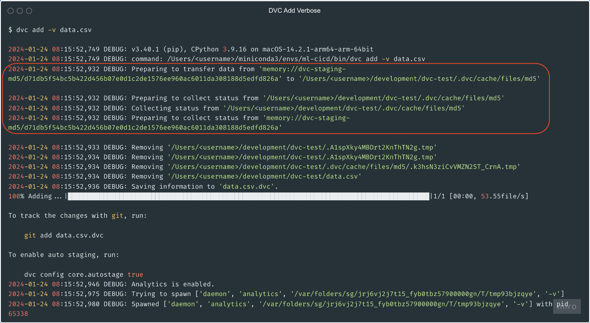This screenshot has width=590, height=323.
Task: Click the 'Removing …/dvc-test/data.csv' line
Action: coord(185,176)
